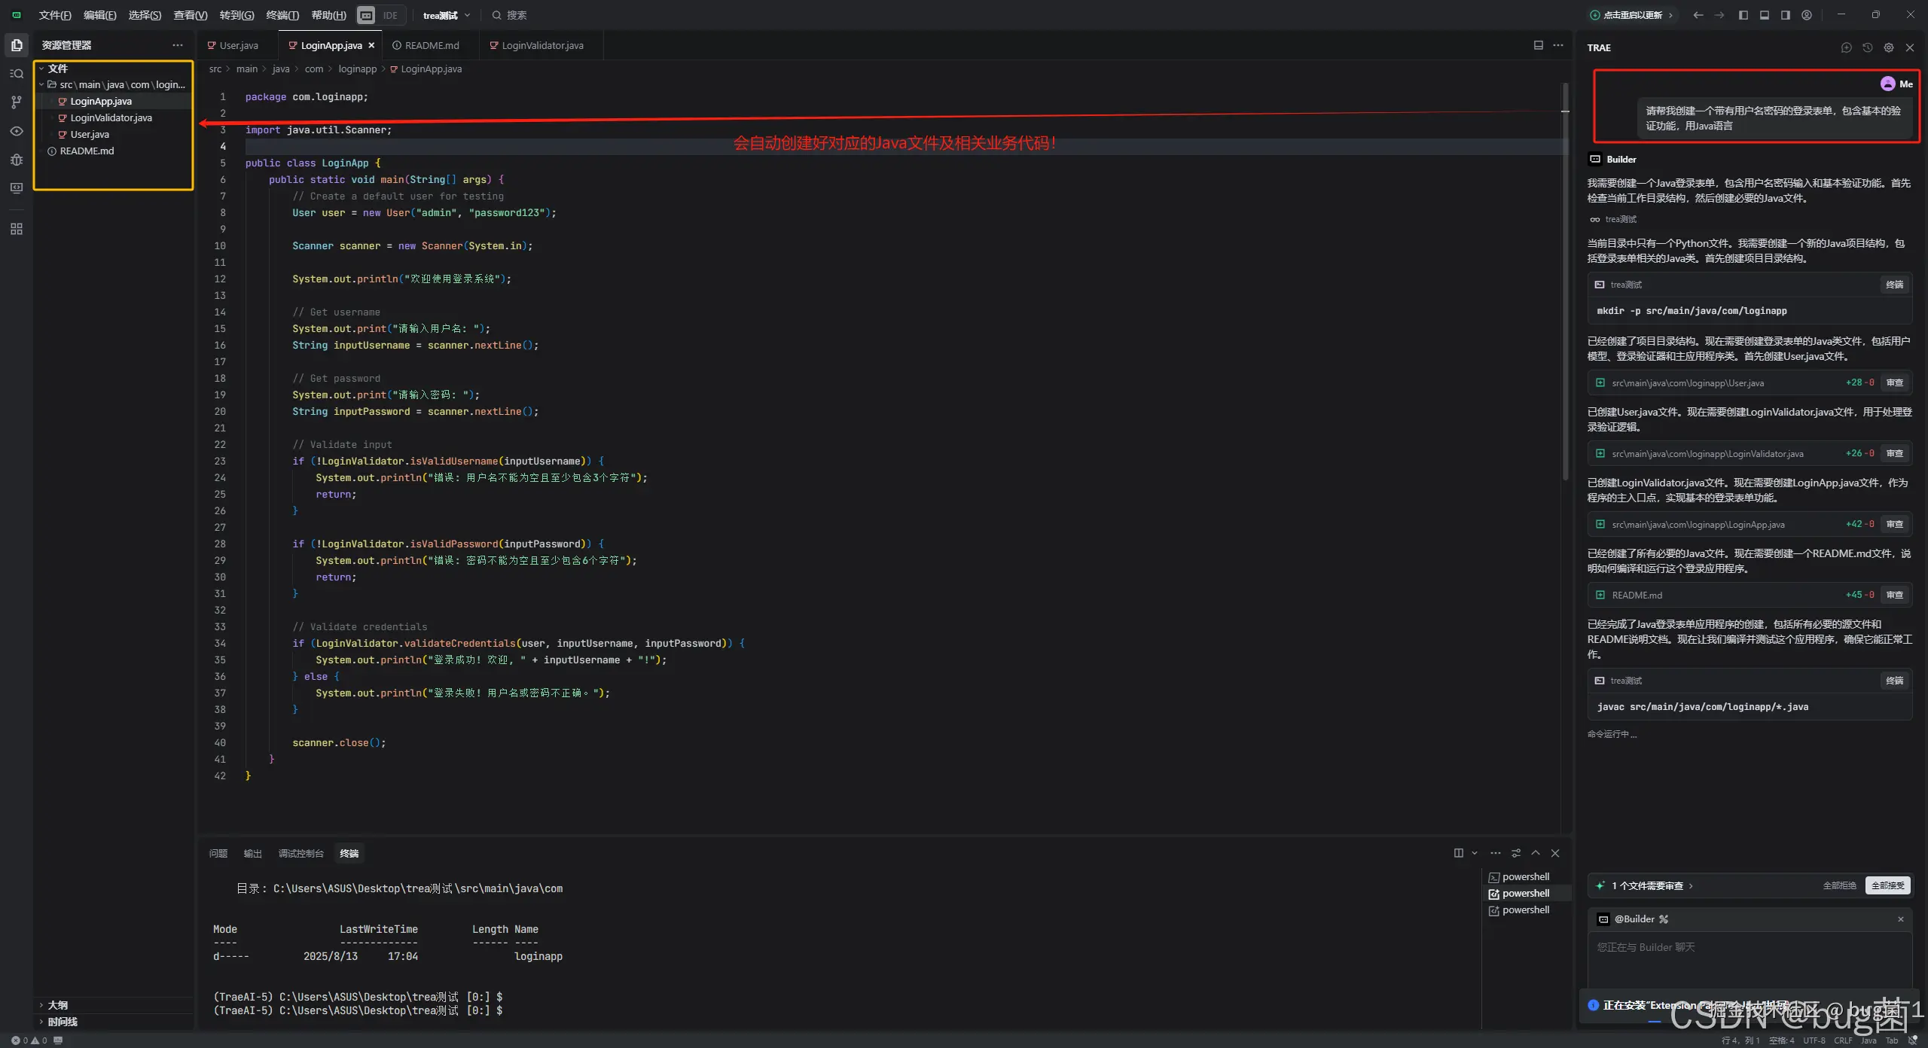
Task: Click the 全部接受 accept all button
Action: tap(1887, 885)
